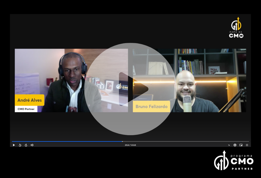Click the Bruno Felizardo name label
This screenshot has width=261, height=178.
point(151,106)
